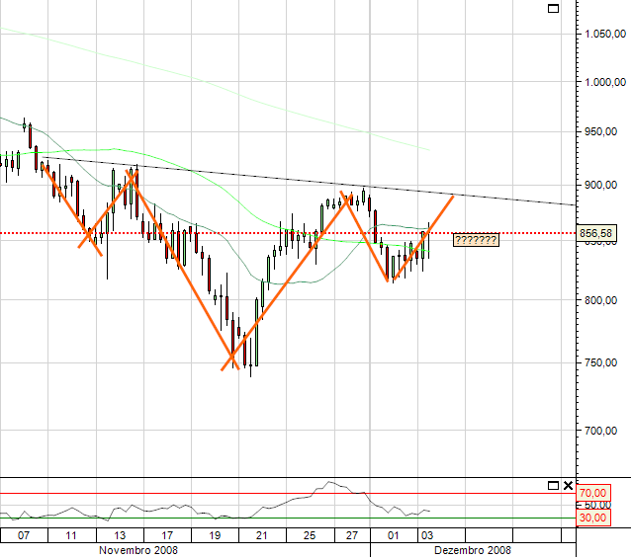Select date 03 on the time axis
This screenshot has width=631, height=559.
(427, 535)
